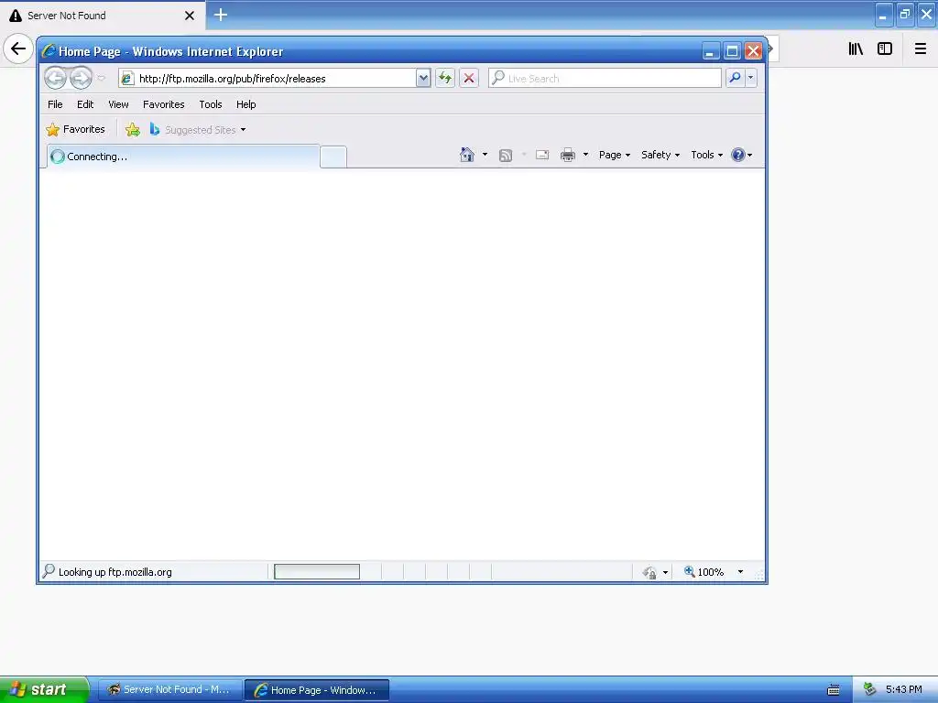
Task: Open recent pages dropdown beside Forward
Action: pyautogui.click(x=101, y=78)
